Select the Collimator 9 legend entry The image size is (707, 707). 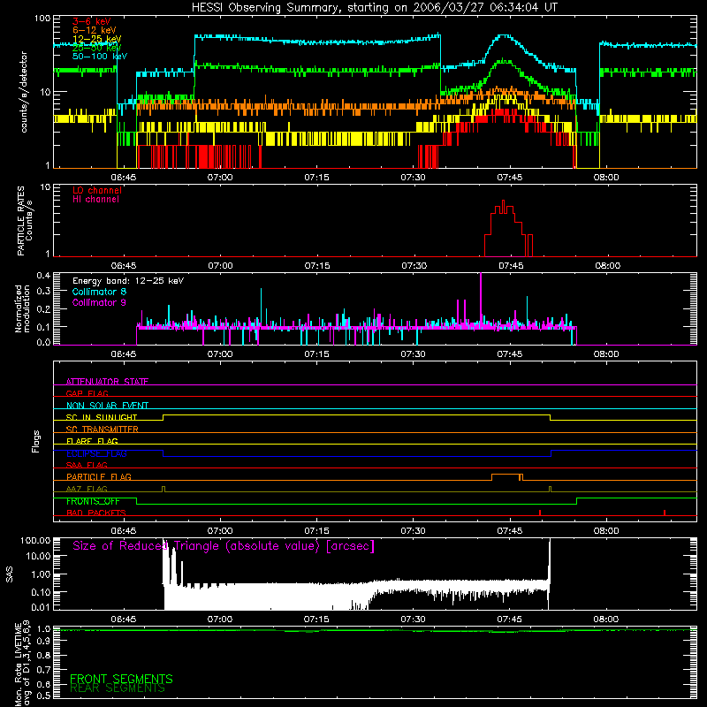coord(99,302)
